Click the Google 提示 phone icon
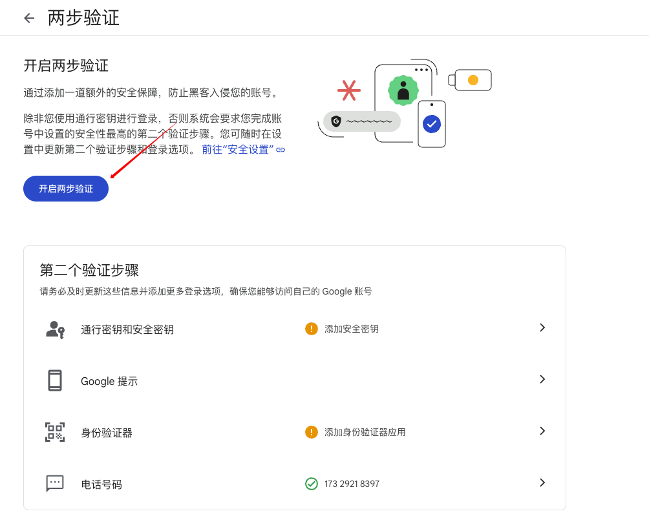649x529 pixels. [55, 380]
